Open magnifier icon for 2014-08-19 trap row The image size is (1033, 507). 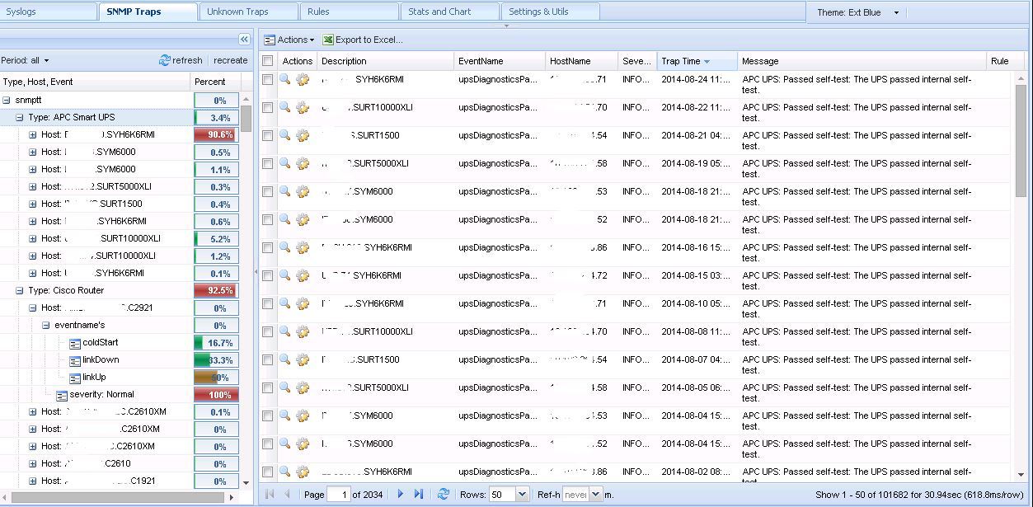point(284,163)
